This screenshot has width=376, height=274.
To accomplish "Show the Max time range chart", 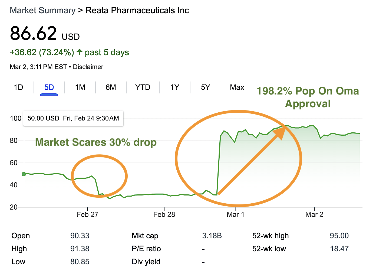I will click(x=237, y=87).
